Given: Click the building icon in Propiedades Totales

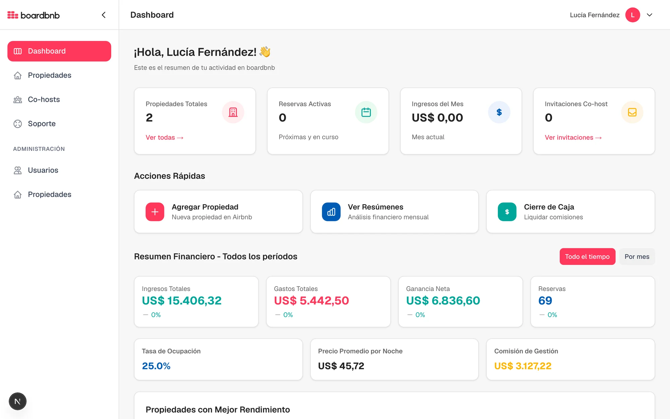Looking at the screenshot, I should 233,112.
